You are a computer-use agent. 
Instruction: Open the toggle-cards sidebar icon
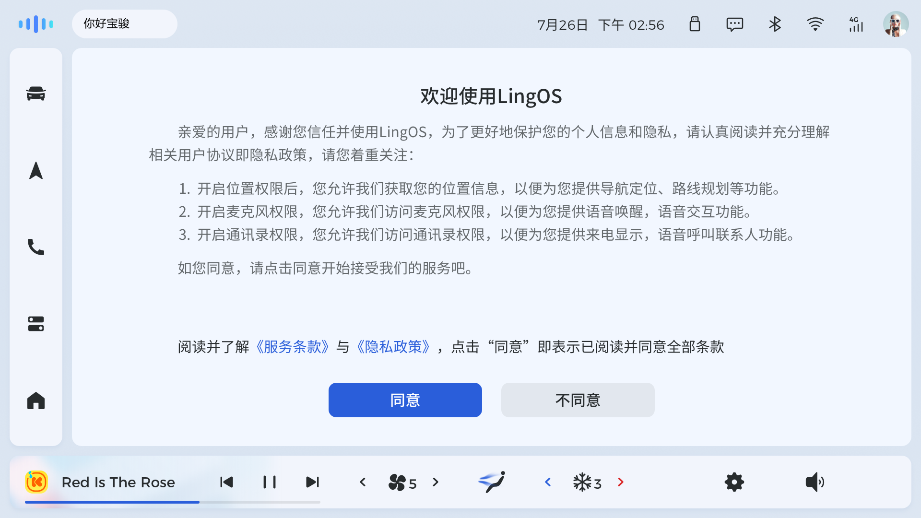36,324
